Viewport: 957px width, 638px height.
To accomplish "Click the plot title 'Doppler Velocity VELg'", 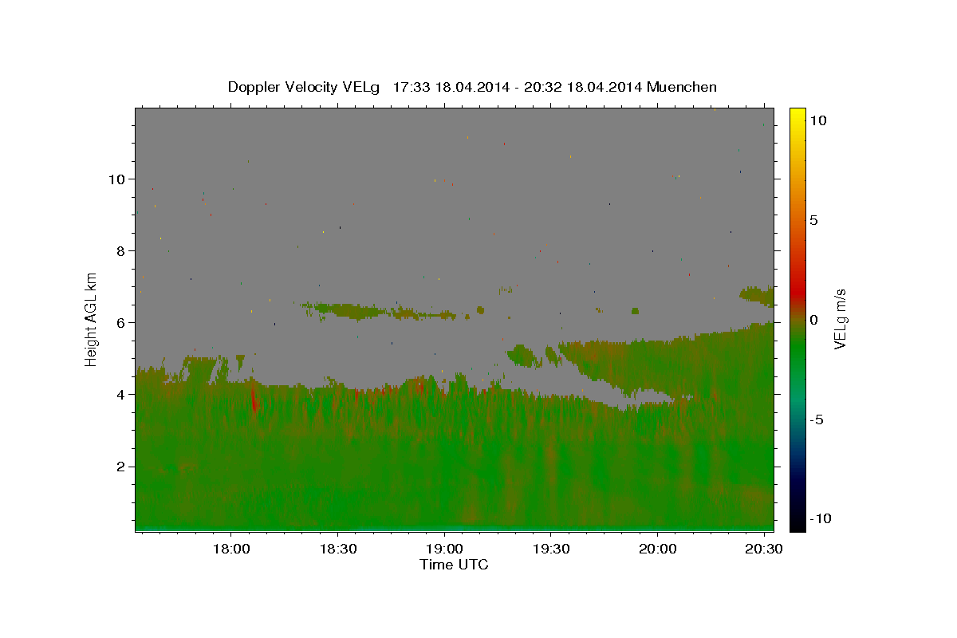I will pyautogui.click(x=303, y=87).
